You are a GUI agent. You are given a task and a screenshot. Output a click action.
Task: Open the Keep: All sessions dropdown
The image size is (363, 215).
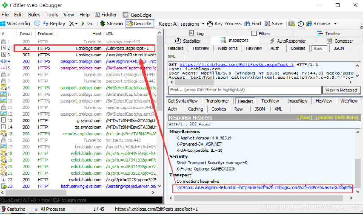[181, 24]
